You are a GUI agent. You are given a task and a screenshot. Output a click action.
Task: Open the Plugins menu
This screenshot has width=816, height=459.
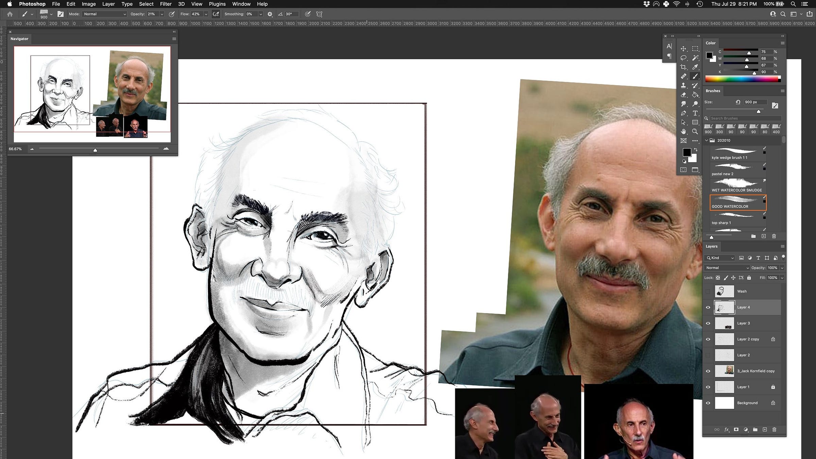[x=217, y=4]
